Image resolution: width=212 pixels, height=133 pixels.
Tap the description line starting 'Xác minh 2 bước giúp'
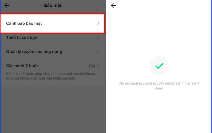coord(51,74)
